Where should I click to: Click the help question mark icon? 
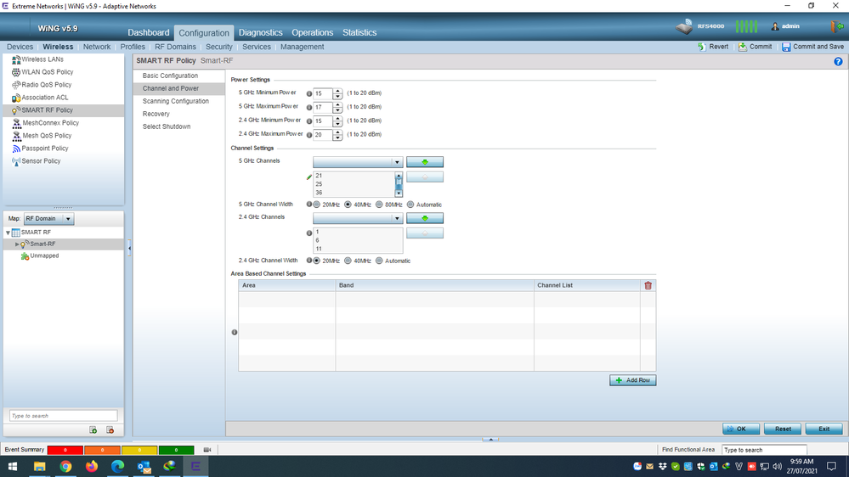tap(838, 61)
